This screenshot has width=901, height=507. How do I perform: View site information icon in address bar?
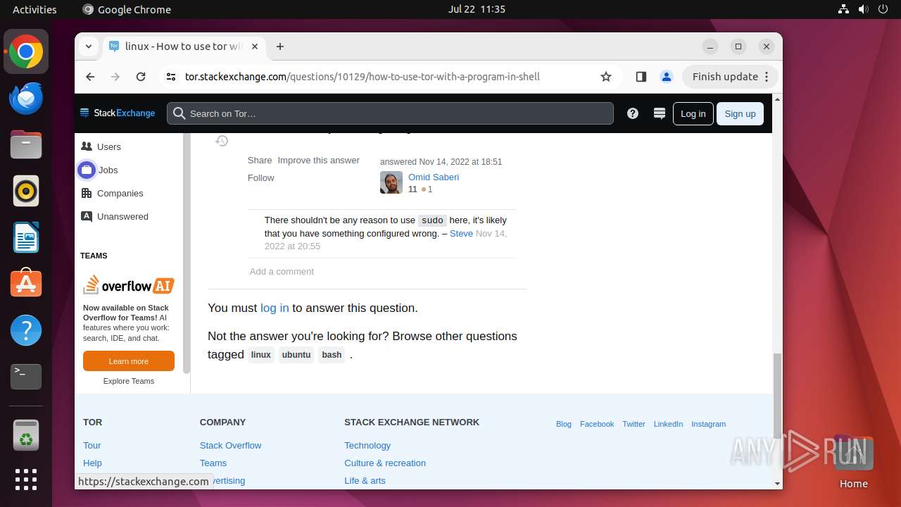coord(171,77)
